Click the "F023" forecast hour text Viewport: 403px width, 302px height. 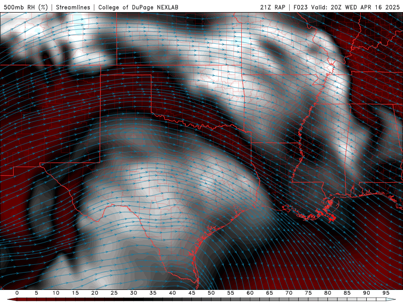[x=300, y=7]
